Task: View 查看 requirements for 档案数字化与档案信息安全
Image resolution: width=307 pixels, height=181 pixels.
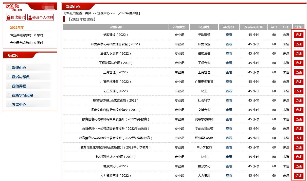Action: pos(229,44)
